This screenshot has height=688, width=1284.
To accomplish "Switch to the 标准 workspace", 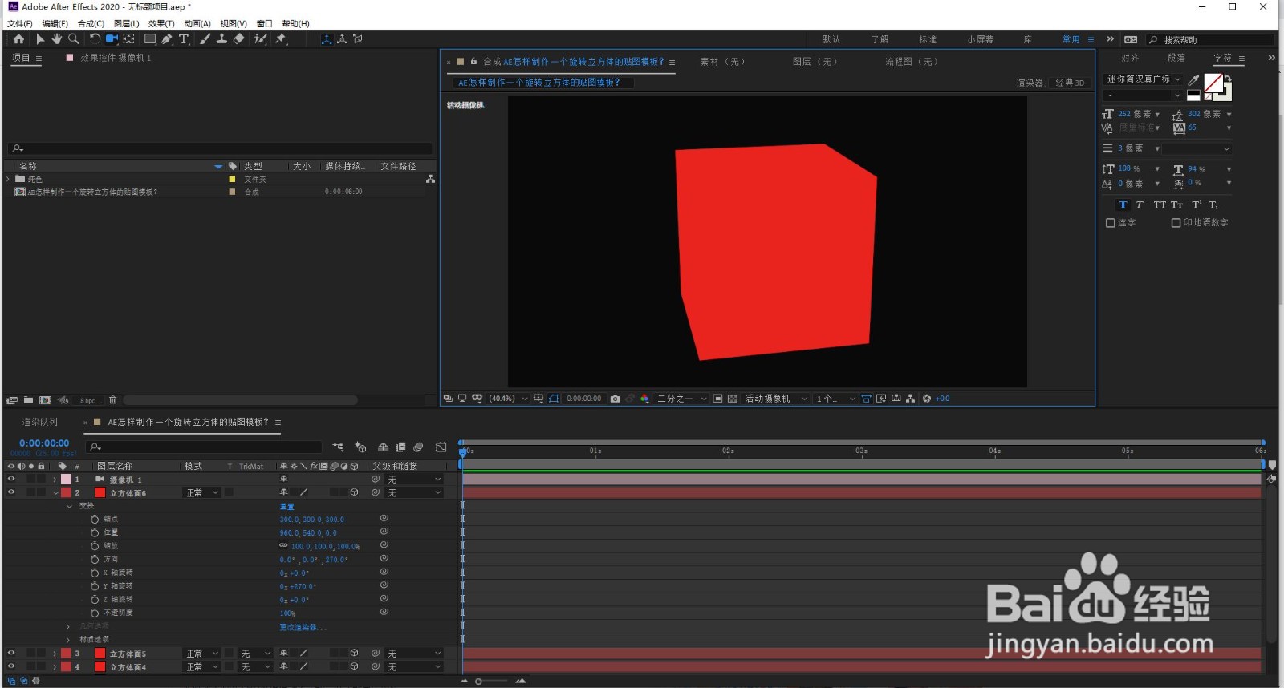I will pyautogui.click(x=928, y=39).
